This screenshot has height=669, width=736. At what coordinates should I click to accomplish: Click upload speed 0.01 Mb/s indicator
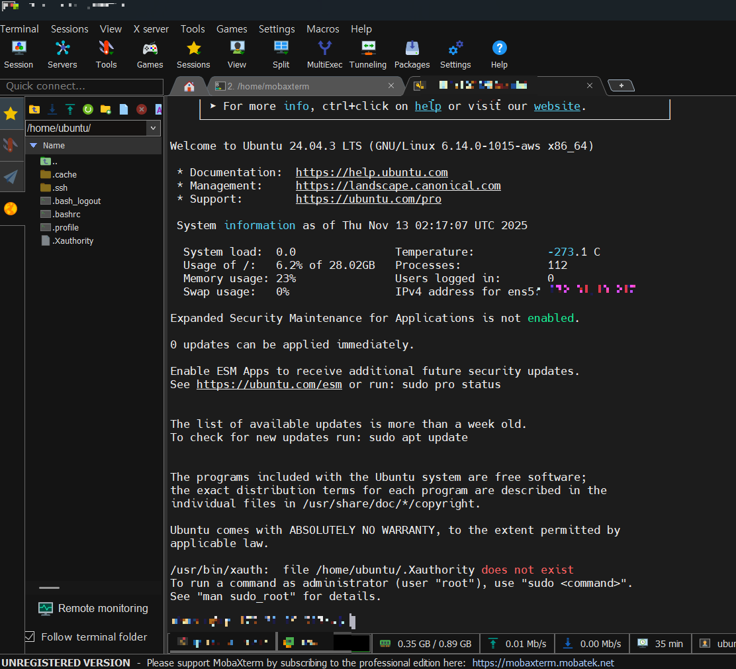click(x=518, y=644)
